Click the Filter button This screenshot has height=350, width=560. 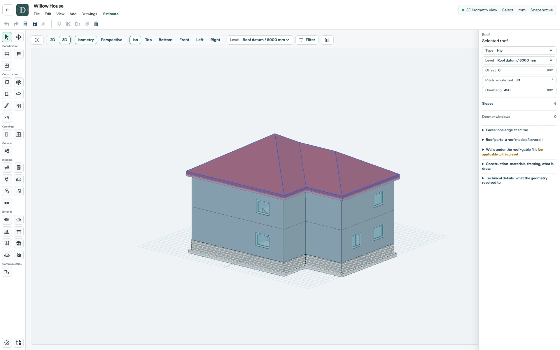[307, 40]
